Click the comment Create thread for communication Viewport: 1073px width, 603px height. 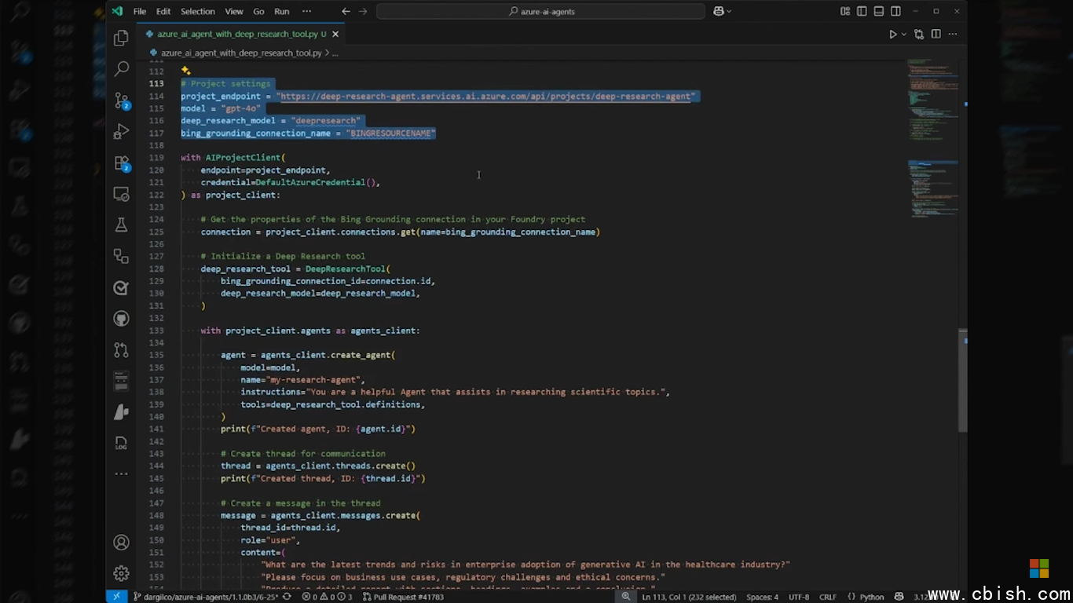coord(303,454)
